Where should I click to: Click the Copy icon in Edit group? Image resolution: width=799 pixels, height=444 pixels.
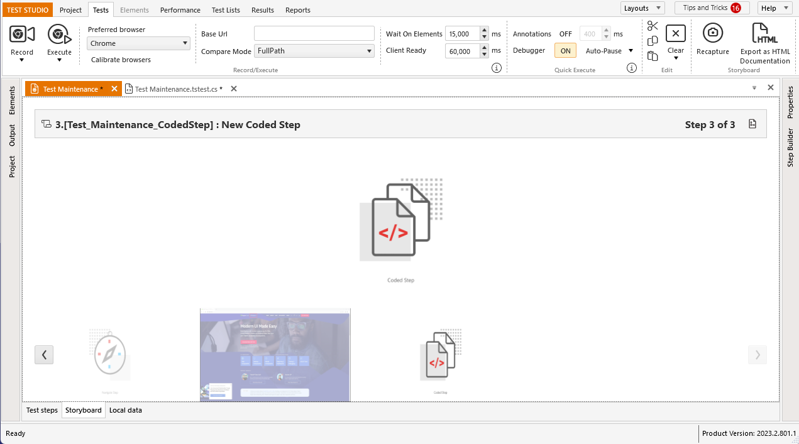[x=653, y=41]
